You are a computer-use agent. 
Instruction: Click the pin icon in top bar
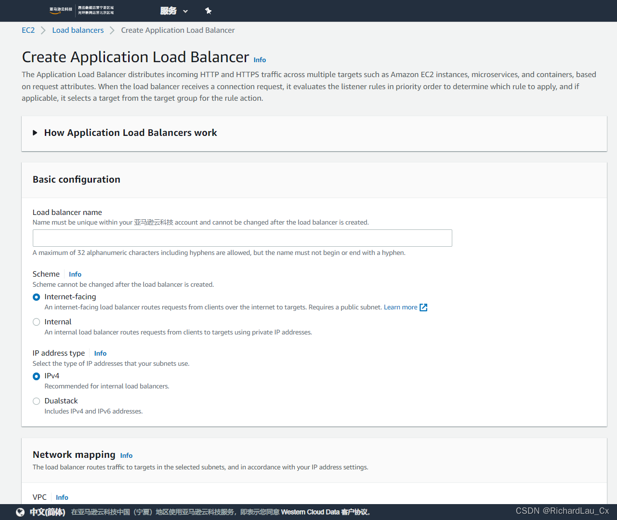208,11
